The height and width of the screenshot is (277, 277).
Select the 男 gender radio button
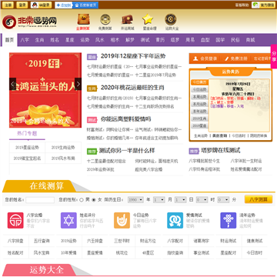tap(82, 200)
